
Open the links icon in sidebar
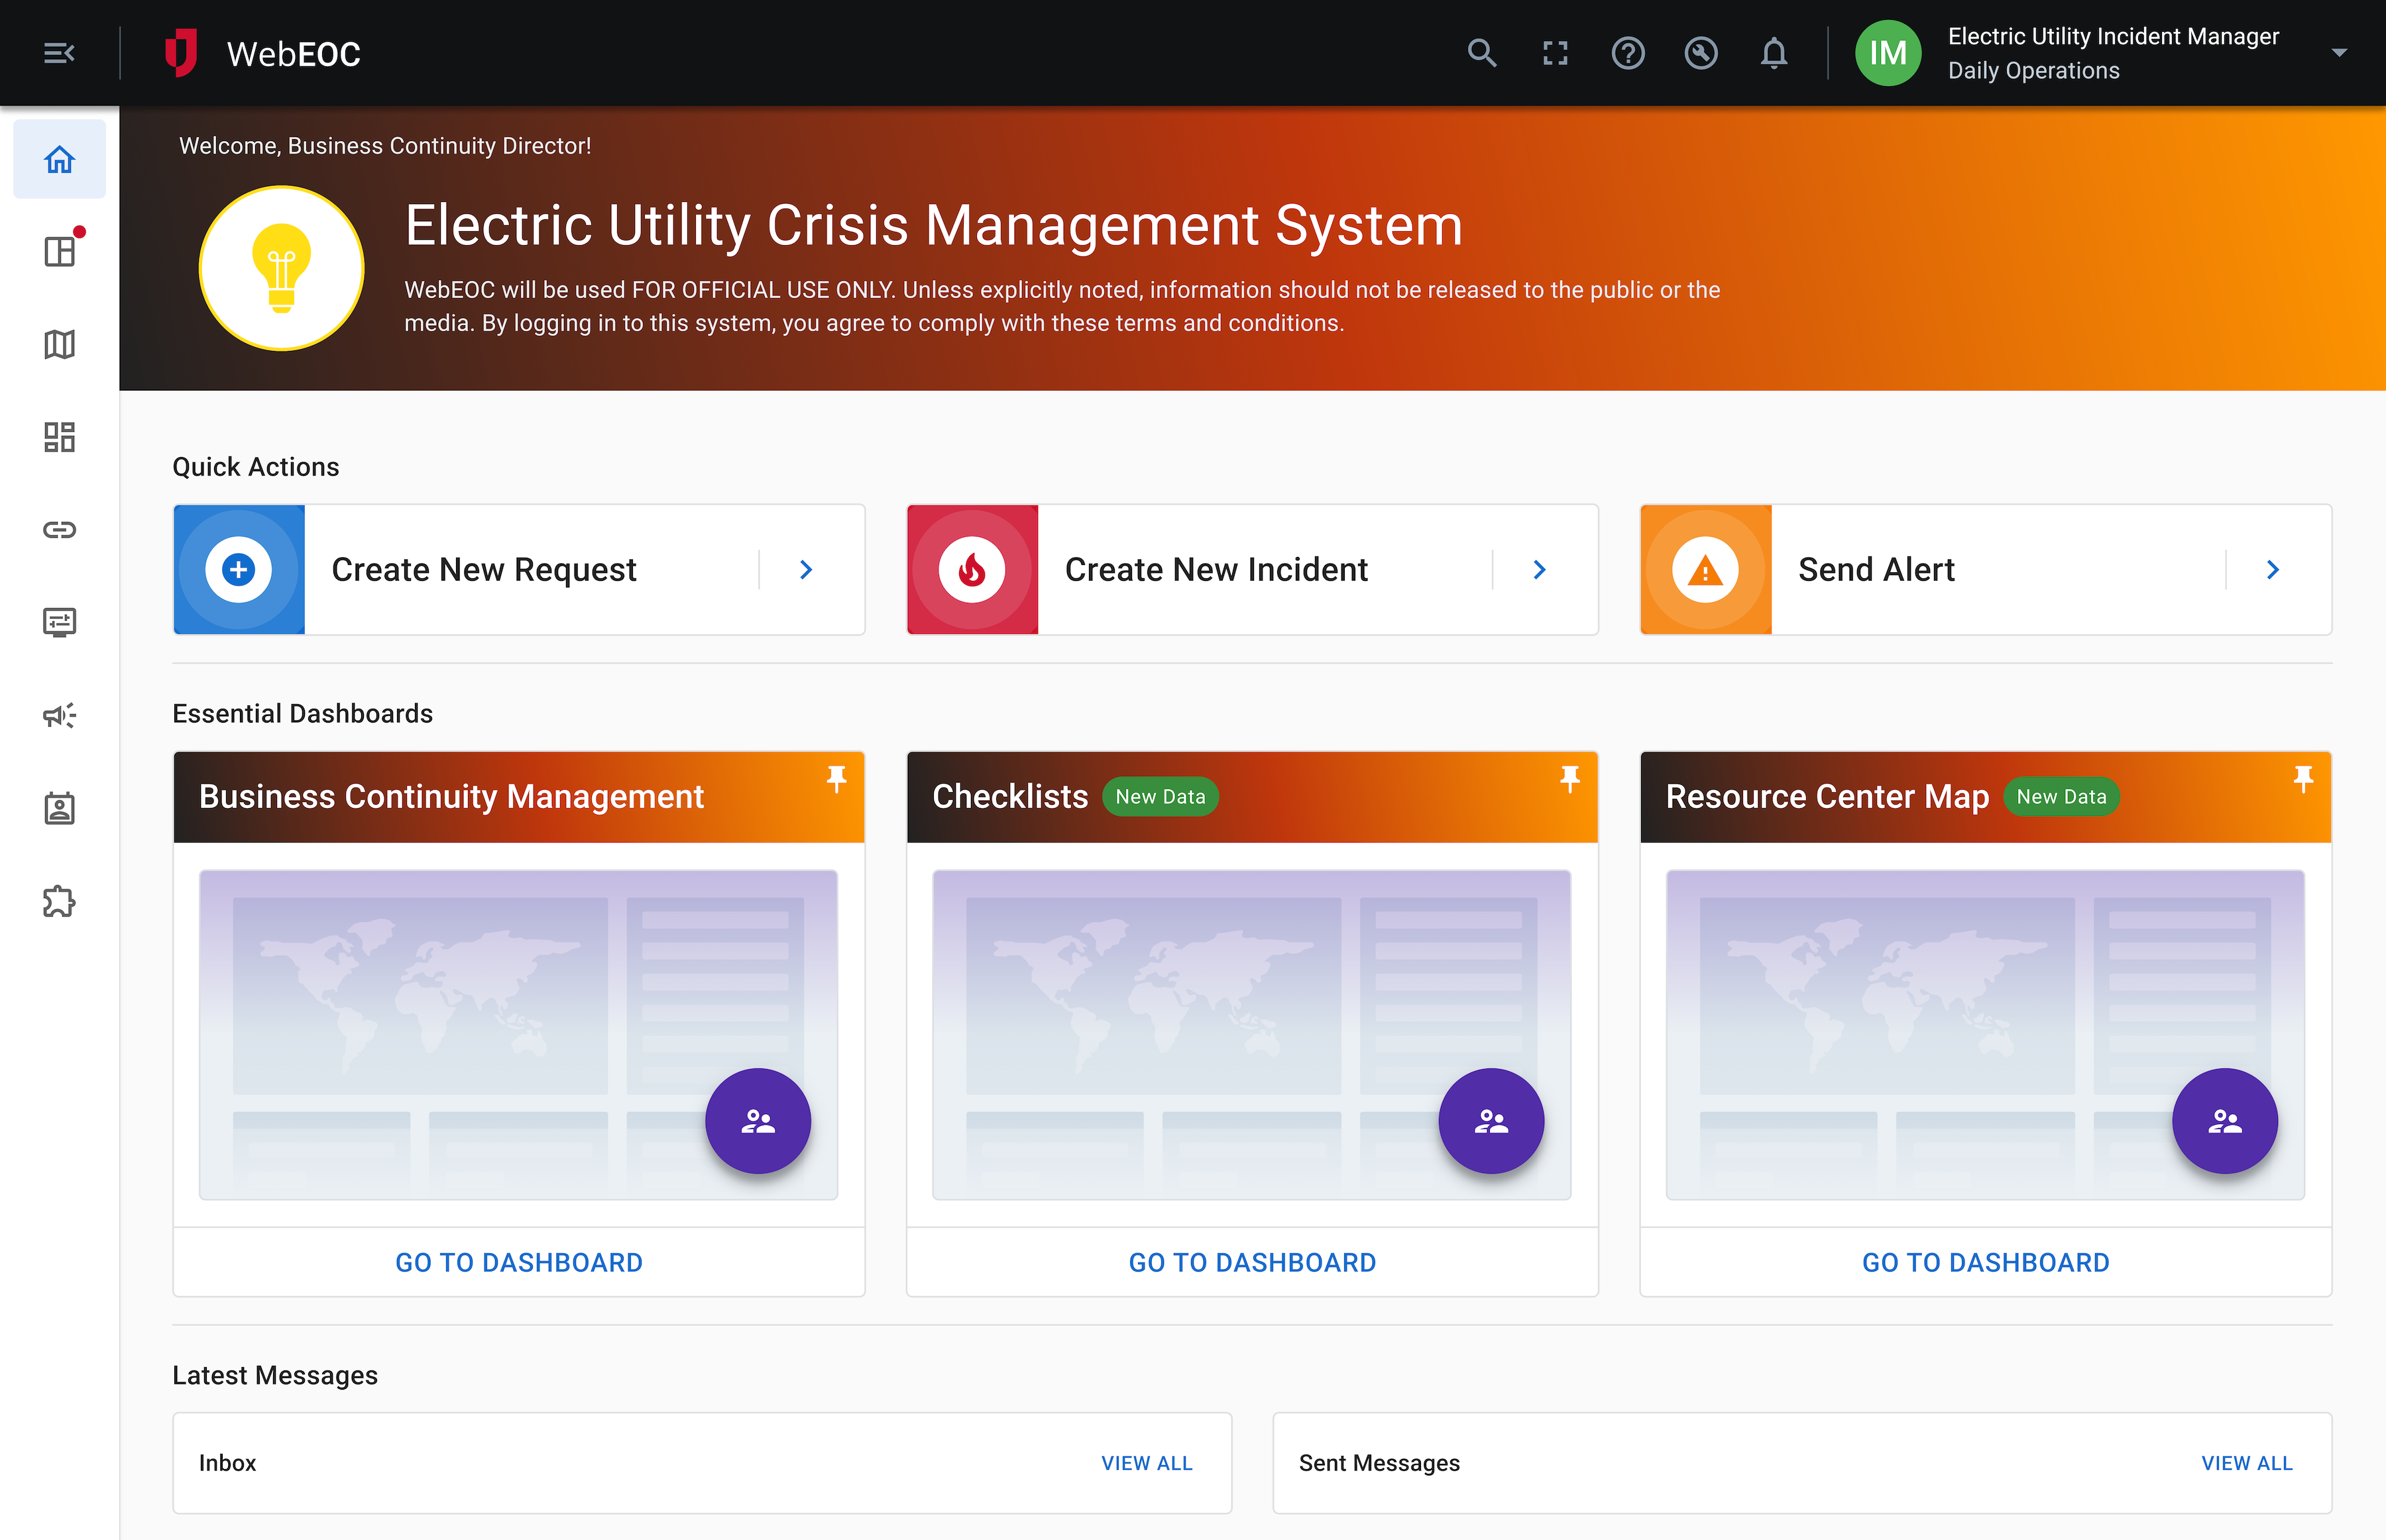point(59,529)
